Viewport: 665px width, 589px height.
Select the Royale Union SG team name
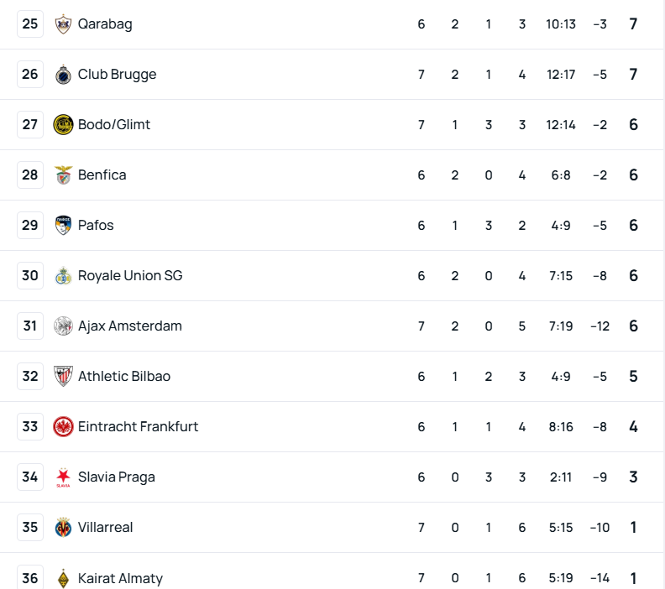tap(129, 276)
